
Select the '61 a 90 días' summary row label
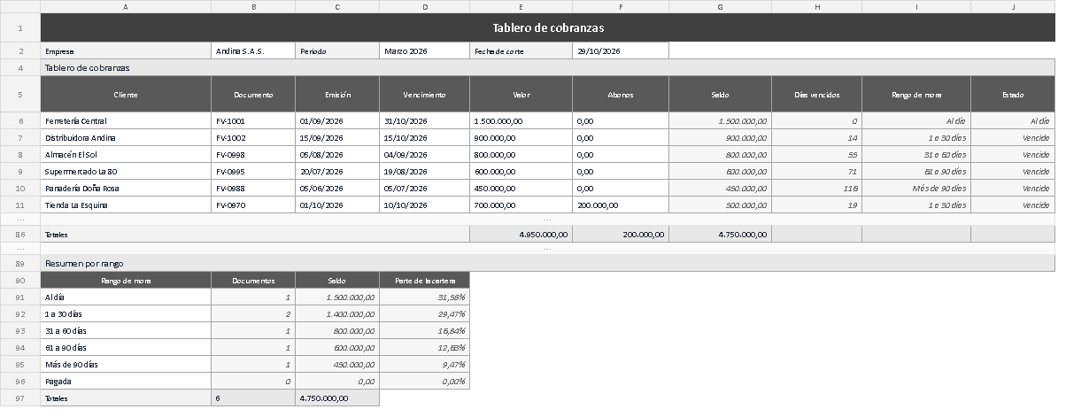126,348
